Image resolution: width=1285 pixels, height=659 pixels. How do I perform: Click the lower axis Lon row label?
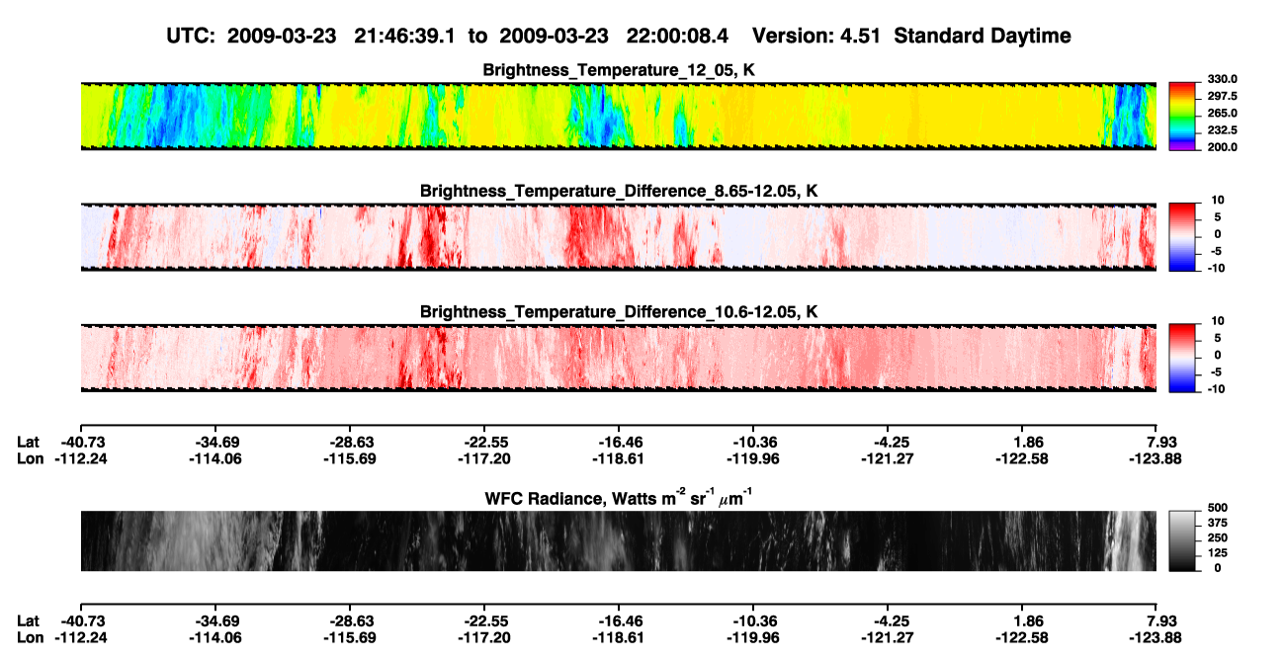point(30,637)
